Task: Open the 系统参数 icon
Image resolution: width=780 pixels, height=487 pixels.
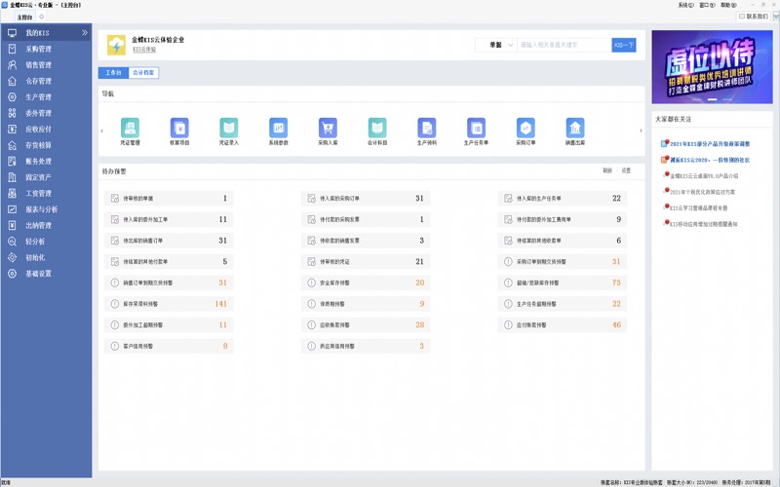Action: pyautogui.click(x=278, y=128)
